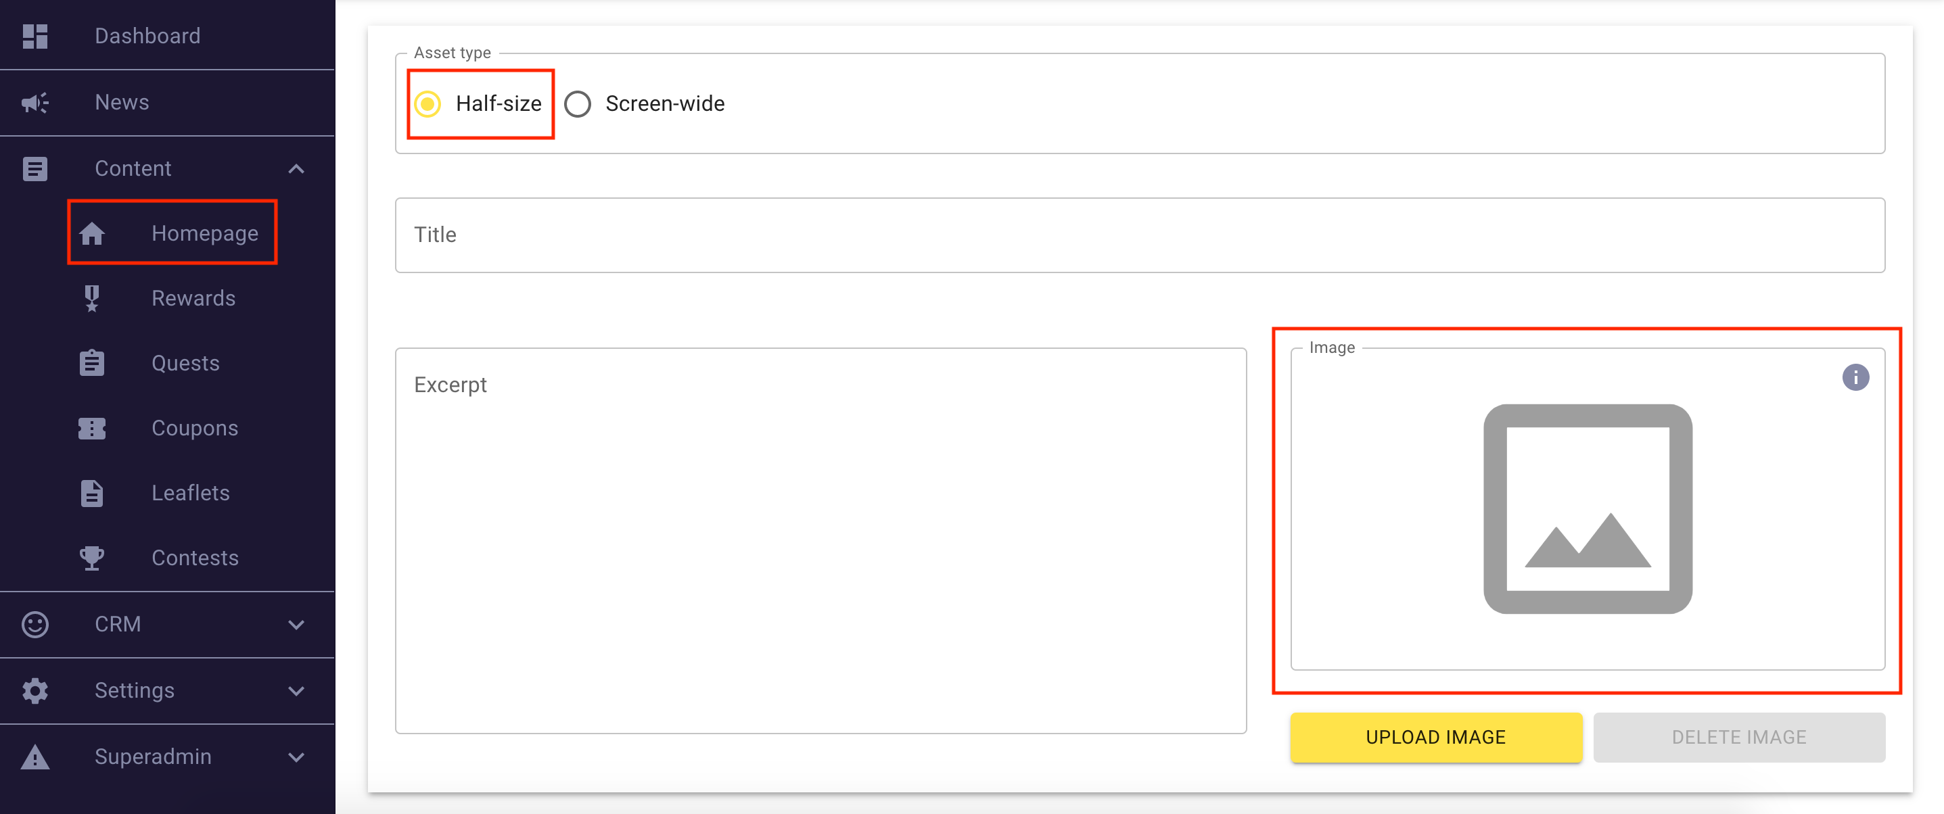Collapse the Content menu section
1944x814 pixels.
click(296, 168)
